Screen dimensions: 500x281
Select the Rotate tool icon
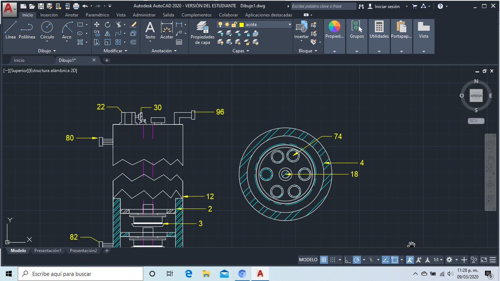pos(107,25)
